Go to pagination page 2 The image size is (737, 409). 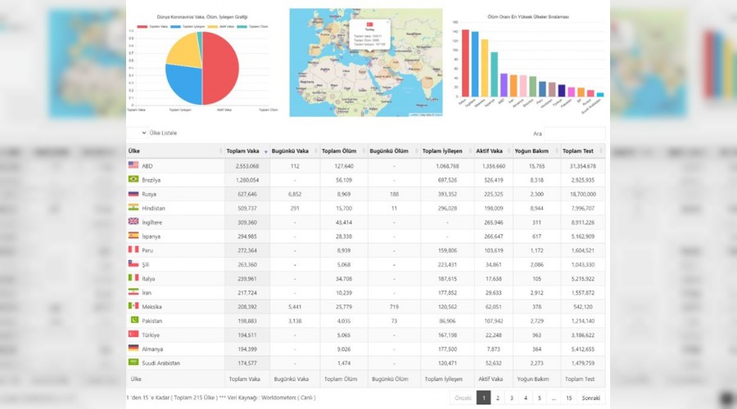click(x=497, y=398)
